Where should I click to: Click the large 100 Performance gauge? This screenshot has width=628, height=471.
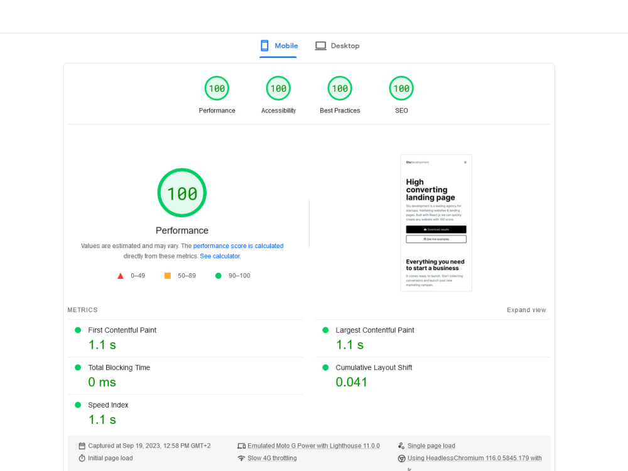point(182,193)
